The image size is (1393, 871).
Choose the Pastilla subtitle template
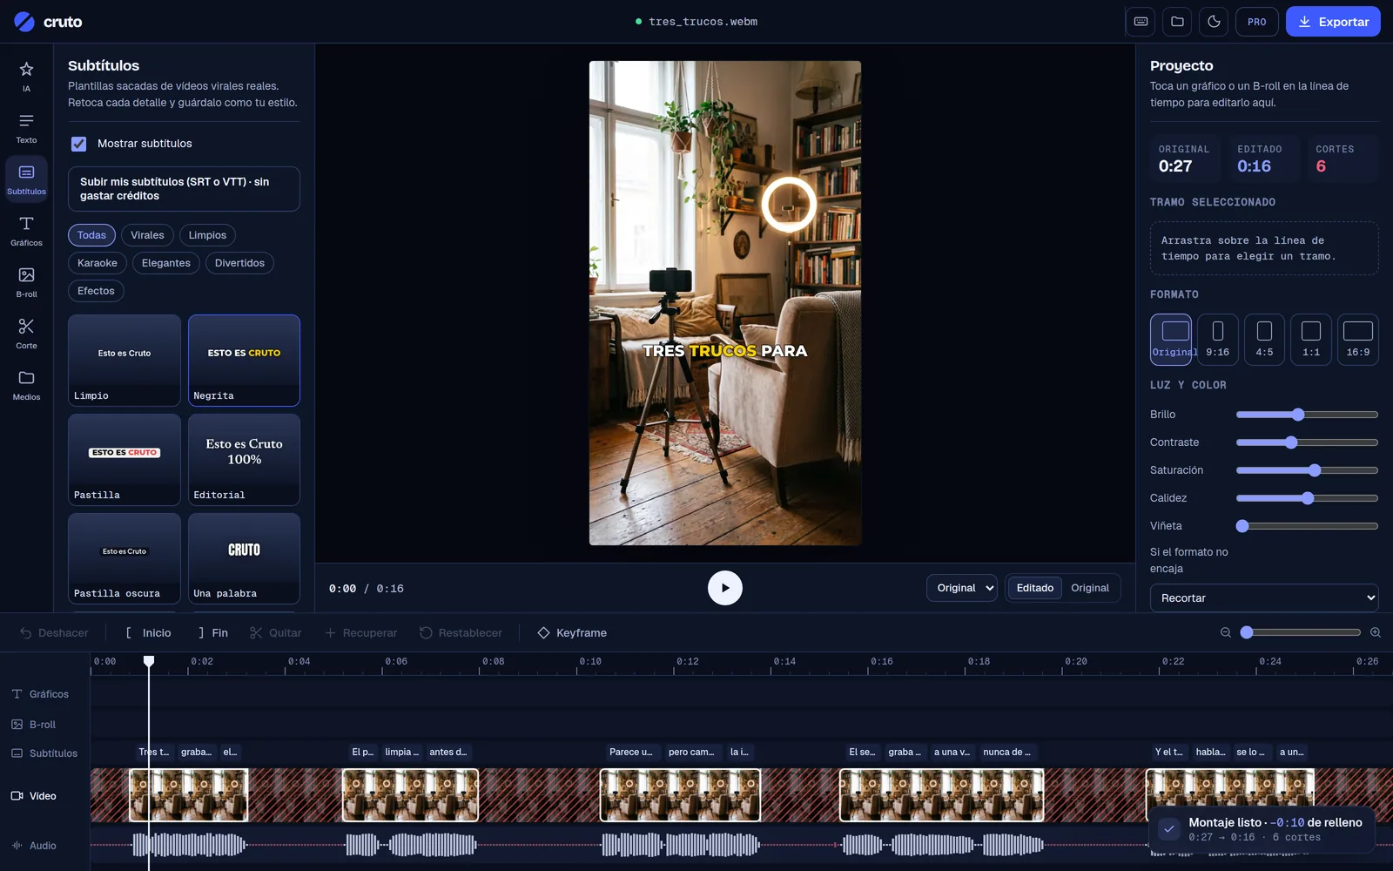[124, 459]
